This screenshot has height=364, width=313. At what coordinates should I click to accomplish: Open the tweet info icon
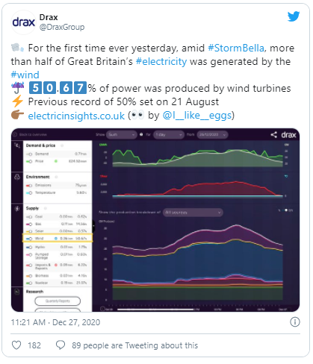295,322
